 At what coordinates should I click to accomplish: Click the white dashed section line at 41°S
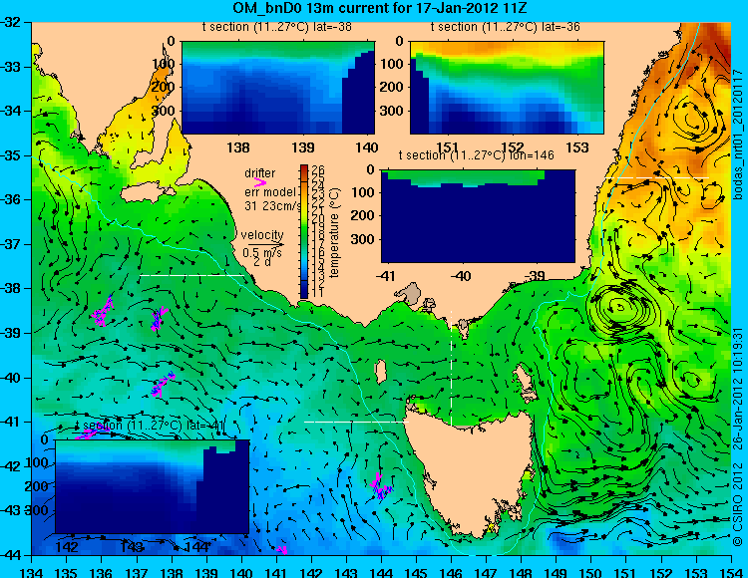pos(356,422)
